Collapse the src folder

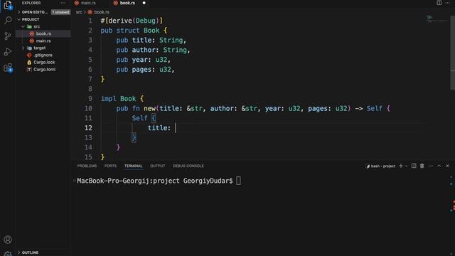37,26
